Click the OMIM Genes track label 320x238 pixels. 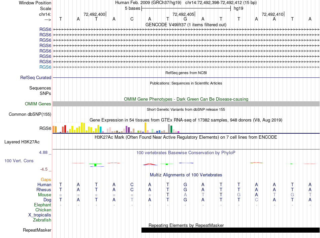(38, 104)
